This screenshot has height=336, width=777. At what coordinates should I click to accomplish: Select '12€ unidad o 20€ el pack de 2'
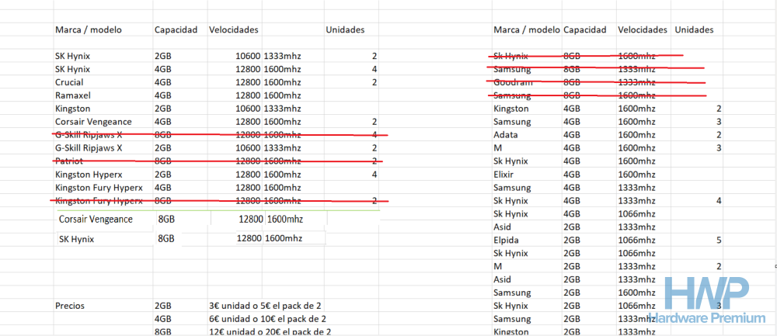pos(270,331)
